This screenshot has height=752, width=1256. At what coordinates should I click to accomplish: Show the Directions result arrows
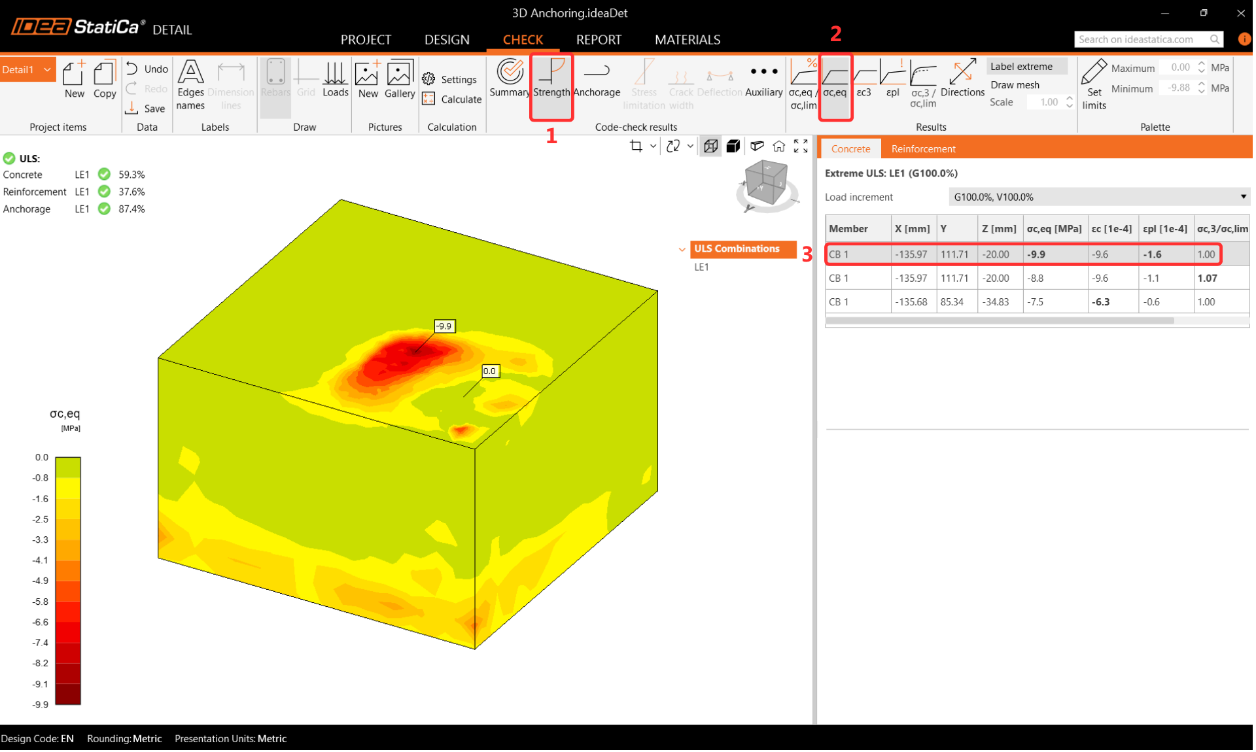(962, 78)
